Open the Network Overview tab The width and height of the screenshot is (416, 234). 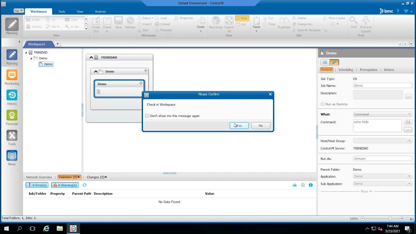(39, 177)
